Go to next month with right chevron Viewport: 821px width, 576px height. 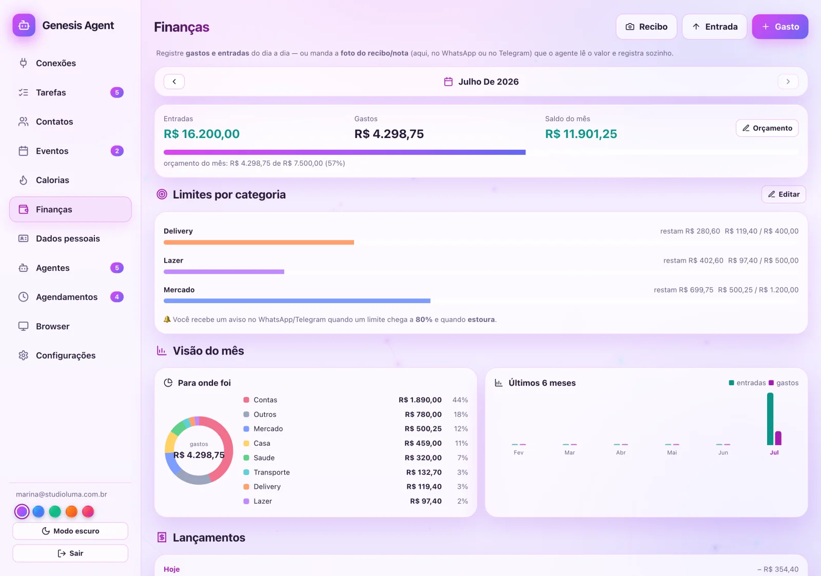click(788, 82)
